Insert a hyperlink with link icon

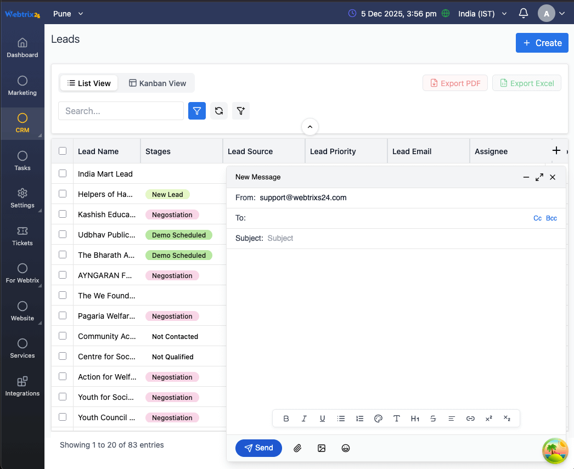tap(470, 419)
